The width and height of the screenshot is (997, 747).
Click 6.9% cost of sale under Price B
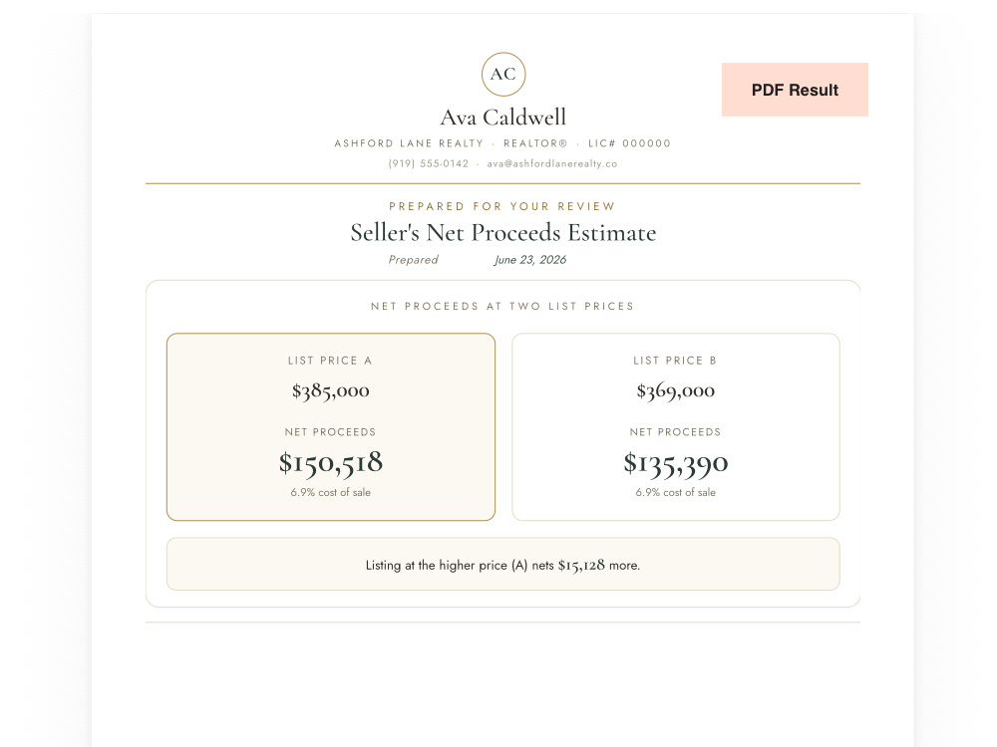tap(676, 492)
